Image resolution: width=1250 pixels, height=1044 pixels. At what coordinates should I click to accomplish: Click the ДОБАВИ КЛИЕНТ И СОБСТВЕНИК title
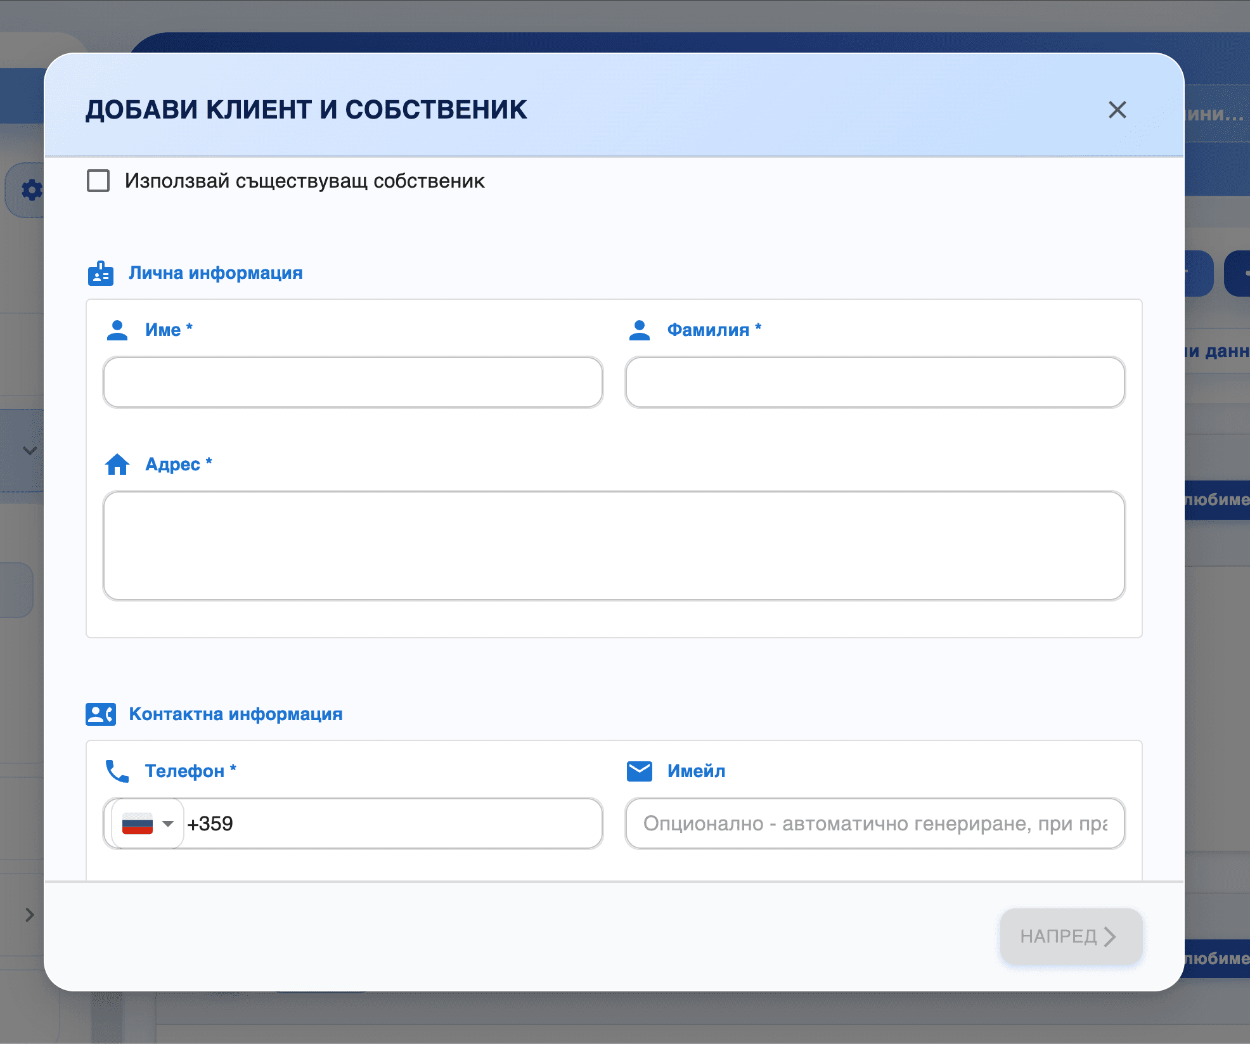tap(306, 110)
